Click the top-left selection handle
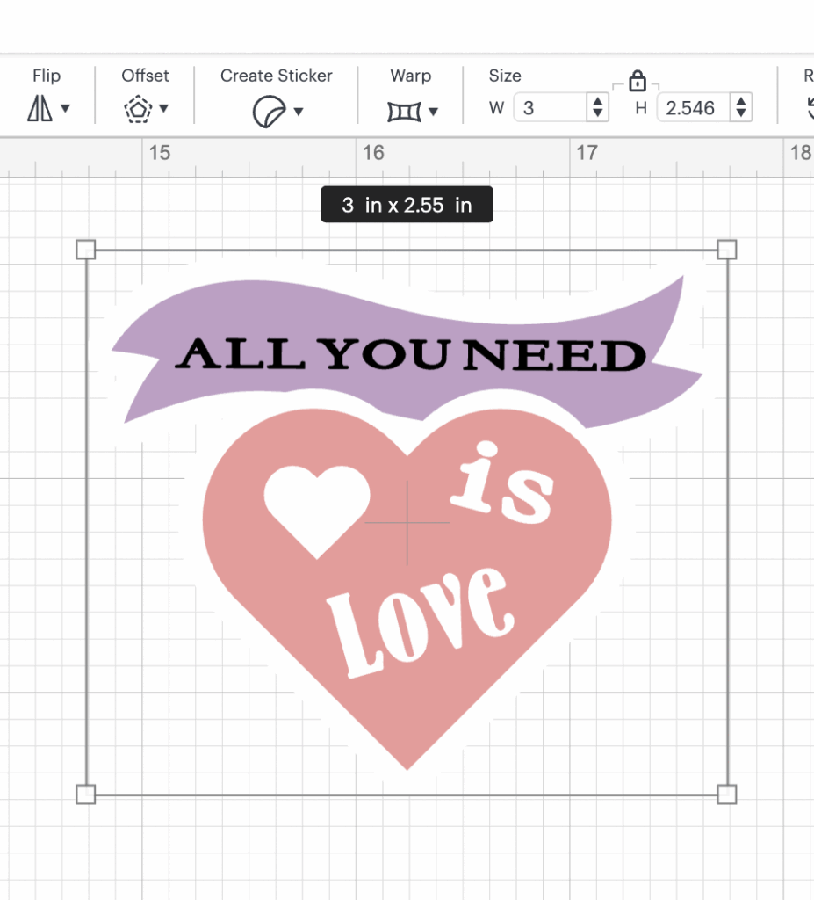Screen dimensions: 814x900 (86, 250)
